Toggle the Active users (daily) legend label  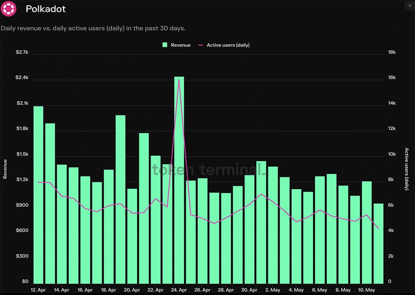(228, 45)
